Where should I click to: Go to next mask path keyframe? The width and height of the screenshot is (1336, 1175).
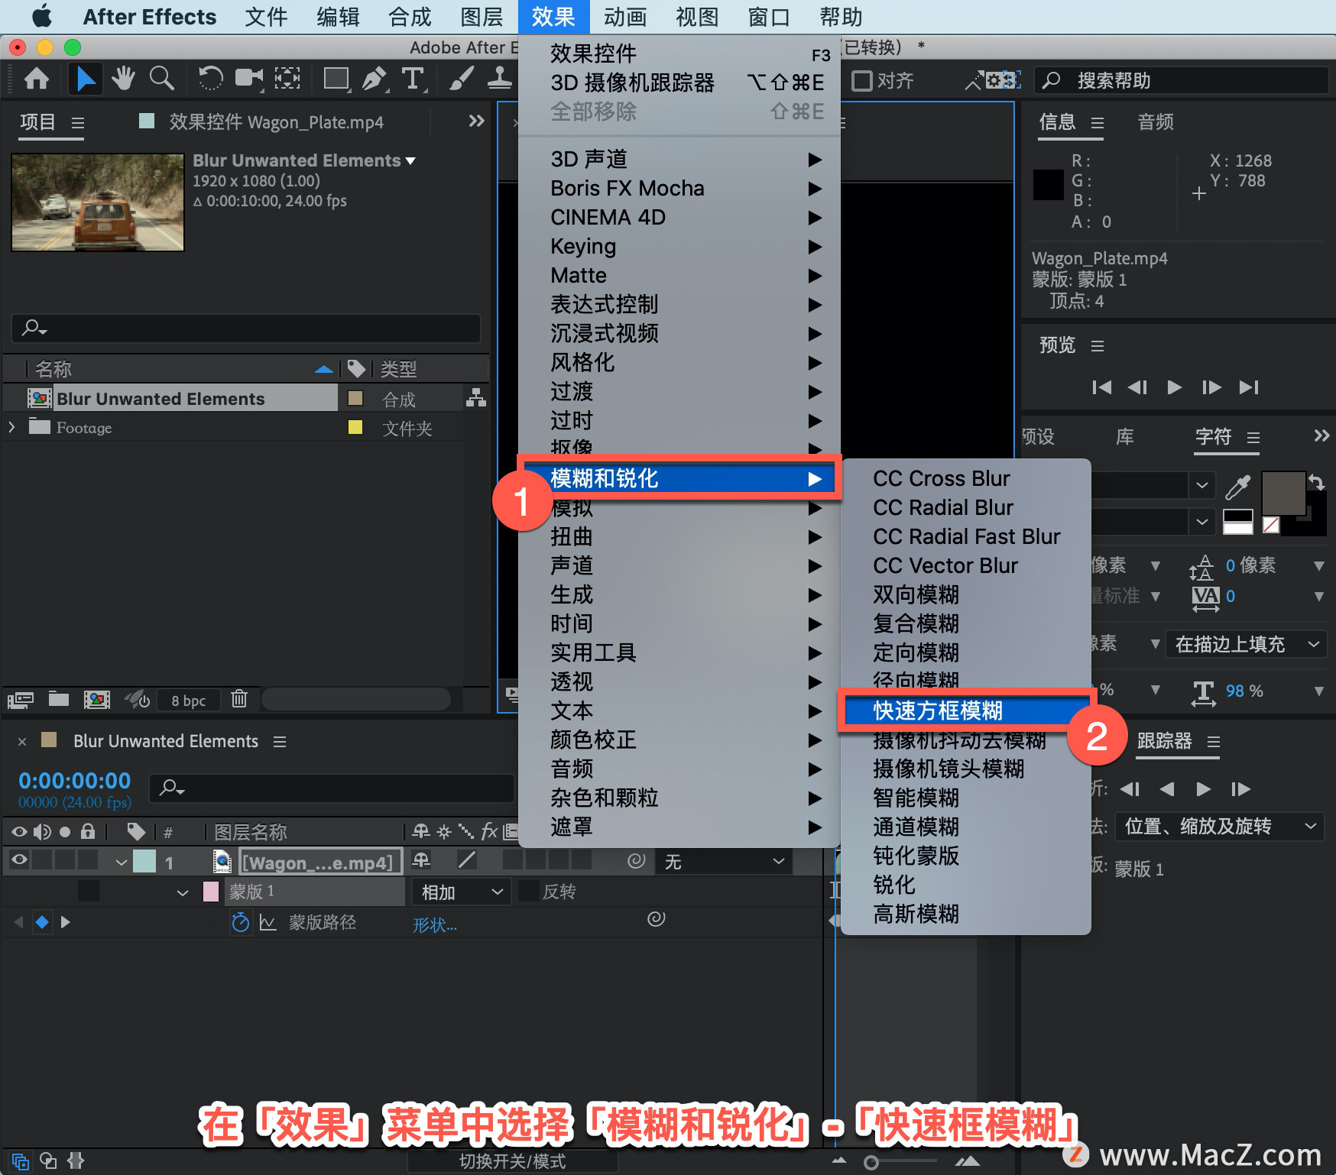(x=66, y=923)
